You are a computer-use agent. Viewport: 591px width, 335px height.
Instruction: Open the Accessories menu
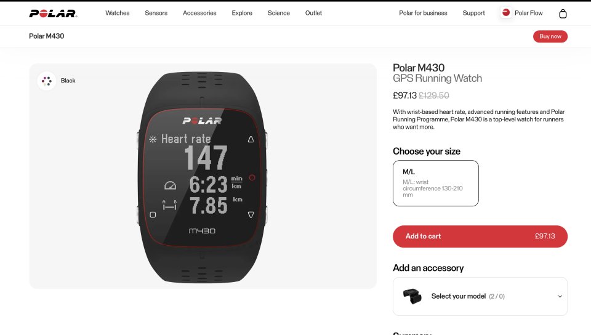point(199,13)
